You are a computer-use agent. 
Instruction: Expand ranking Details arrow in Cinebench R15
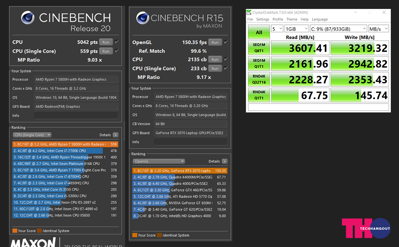(x=225, y=161)
